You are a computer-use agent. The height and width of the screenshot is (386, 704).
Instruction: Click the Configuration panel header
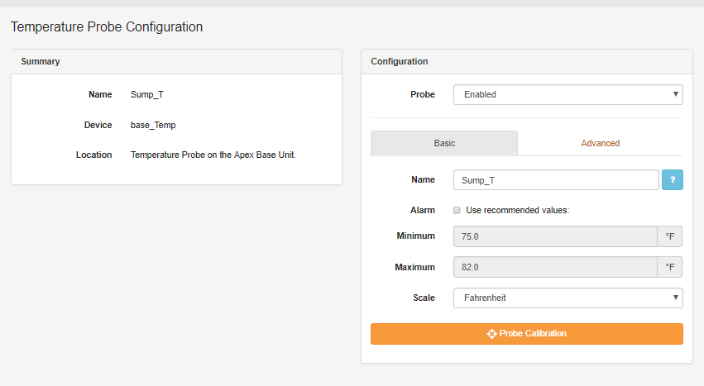pos(527,61)
